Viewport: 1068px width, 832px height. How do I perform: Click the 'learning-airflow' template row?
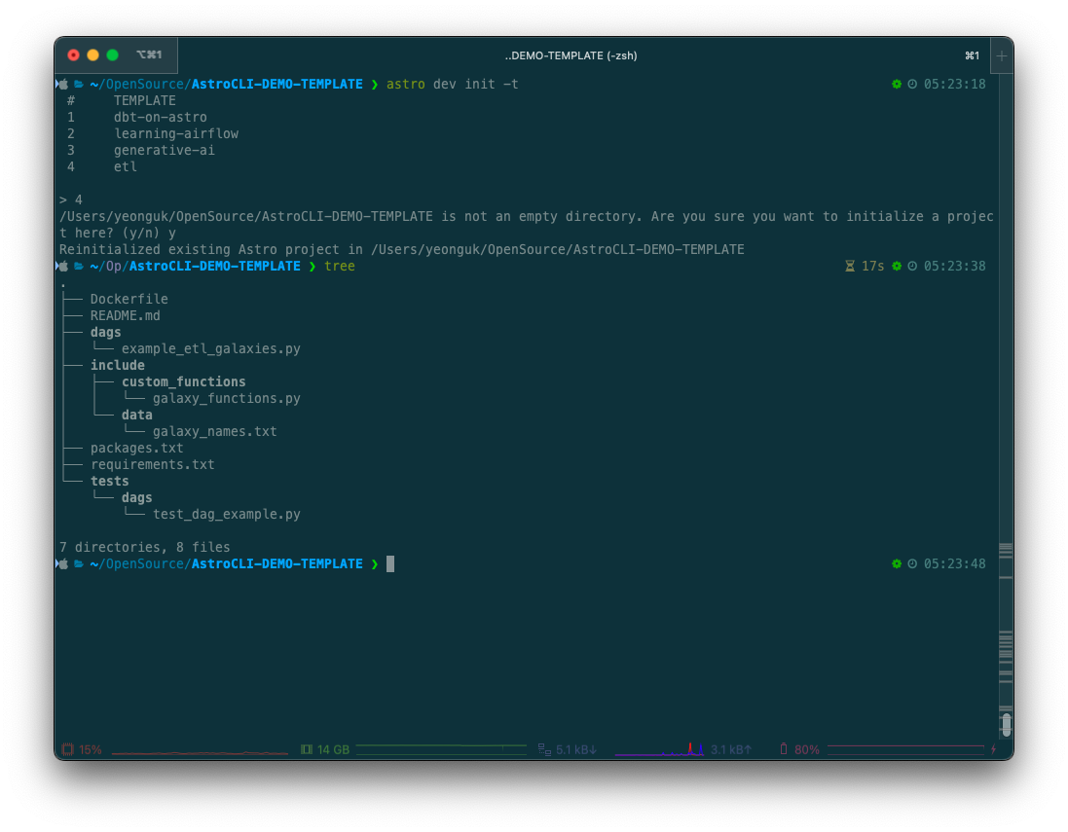(x=176, y=134)
